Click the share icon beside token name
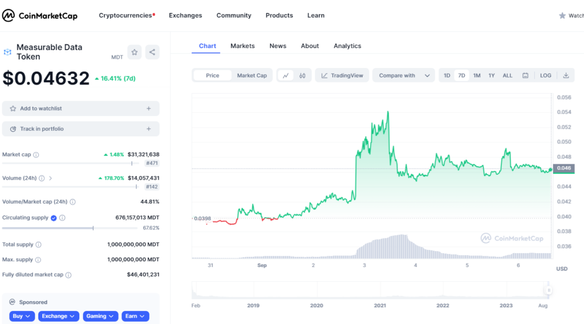The image size is (584, 324). click(x=152, y=52)
